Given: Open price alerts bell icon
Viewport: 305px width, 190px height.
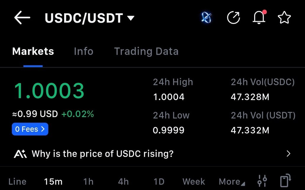Looking at the screenshot, I should coord(259,18).
